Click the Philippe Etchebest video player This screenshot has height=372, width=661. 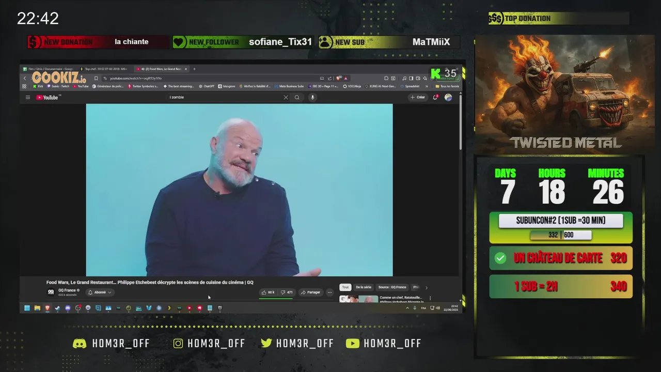239,190
